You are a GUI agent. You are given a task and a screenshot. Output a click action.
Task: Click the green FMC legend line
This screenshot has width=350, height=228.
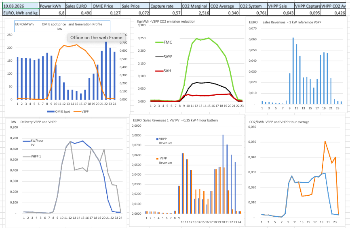pyautogui.click(x=159, y=42)
